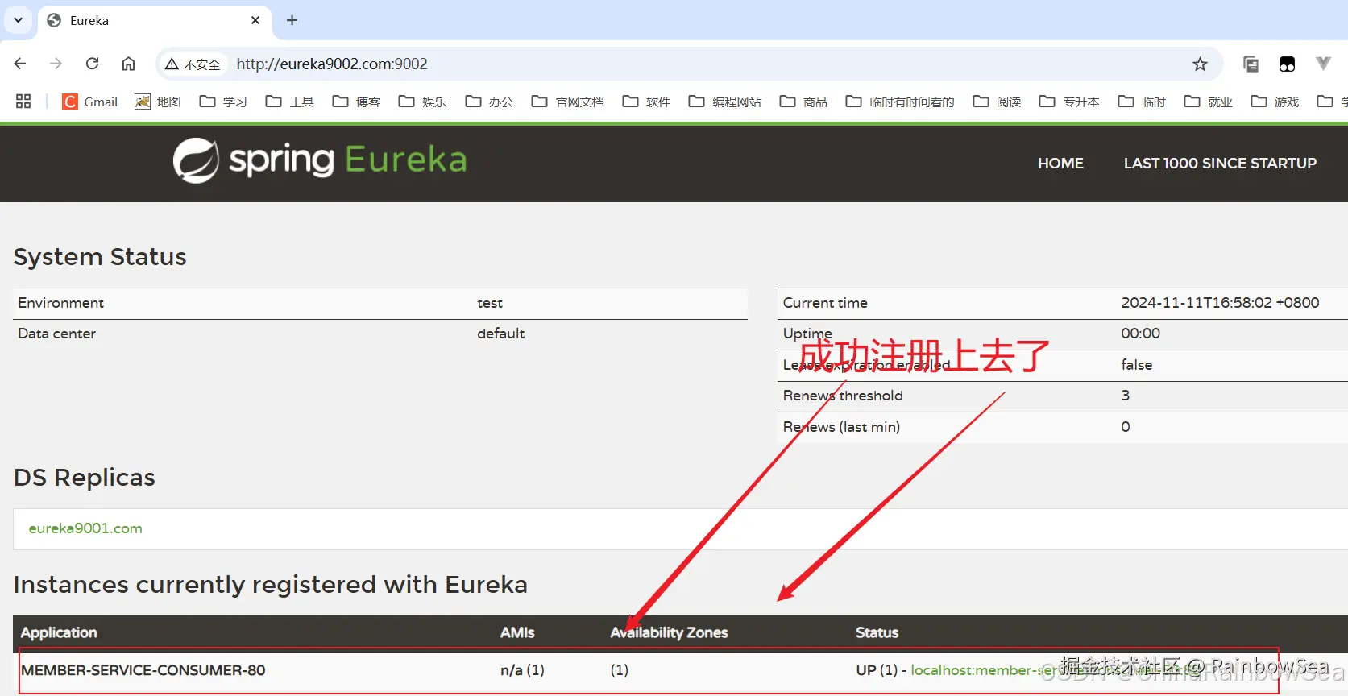Open LAST 1000 SINCE STARTUP page
The height and width of the screenshot is (696, 1348).
pyautogui.click(x=1220, y=164)
